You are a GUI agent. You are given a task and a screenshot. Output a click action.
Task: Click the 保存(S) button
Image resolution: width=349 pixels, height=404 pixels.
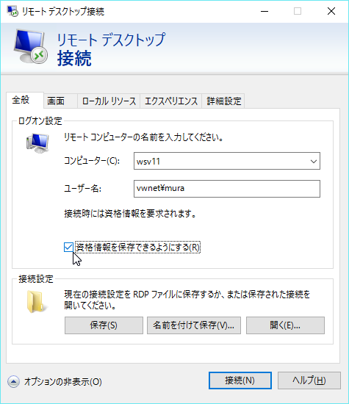coord(104,325)
